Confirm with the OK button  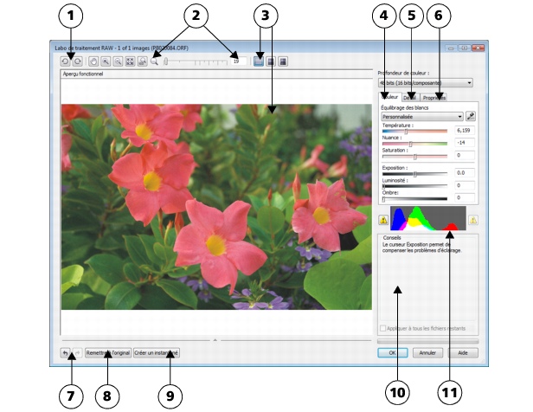pyautogui.click(x=393, y=353)
